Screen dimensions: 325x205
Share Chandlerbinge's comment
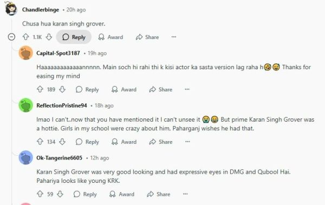[x=147, y=37]
